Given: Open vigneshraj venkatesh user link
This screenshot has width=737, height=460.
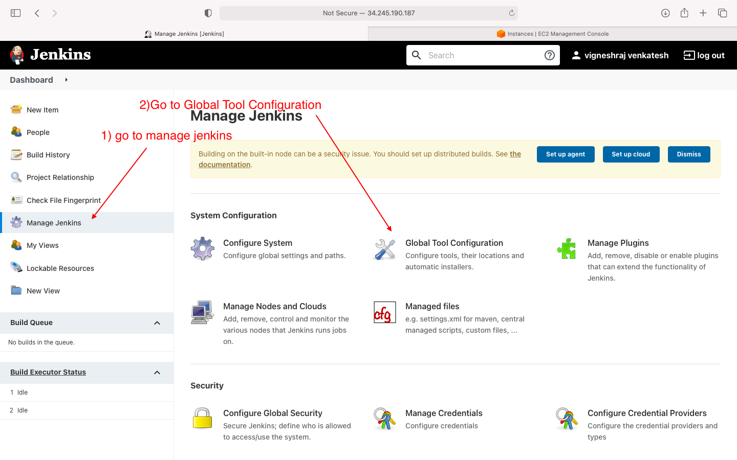Looking at the screenshot, I should click(x=626, y=55).
